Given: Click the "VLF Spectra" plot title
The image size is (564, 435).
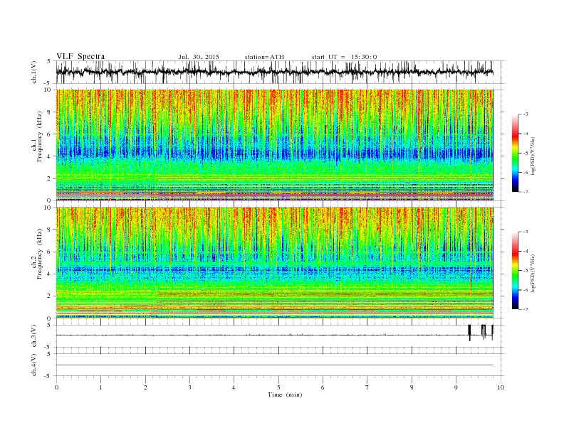Looking at the screenshot, I should [x=80, y=56].
